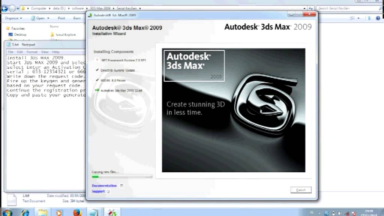Screen dimensions: 384x216
Task: Click the magnifier icon in Explorer search
Action: 380,8
